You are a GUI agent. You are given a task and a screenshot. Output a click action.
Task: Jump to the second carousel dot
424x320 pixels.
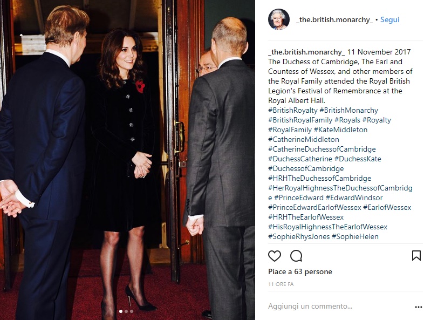click(126, 311)
